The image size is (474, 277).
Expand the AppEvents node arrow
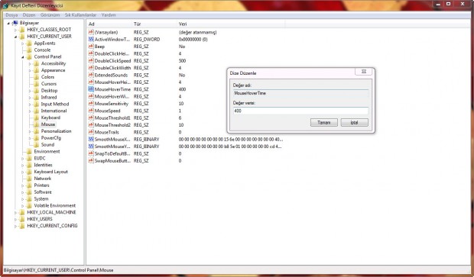click(23, 43)
